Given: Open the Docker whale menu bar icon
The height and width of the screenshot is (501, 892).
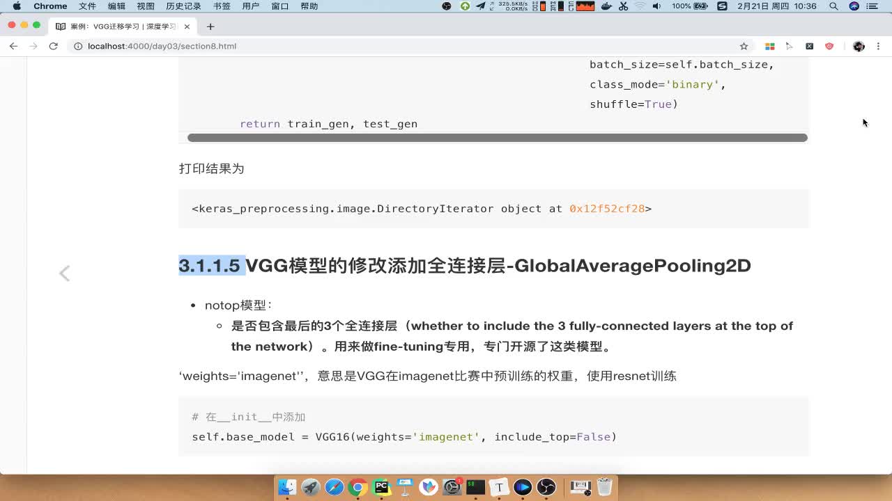Looking at the screenshot, I should click(606, 6).
